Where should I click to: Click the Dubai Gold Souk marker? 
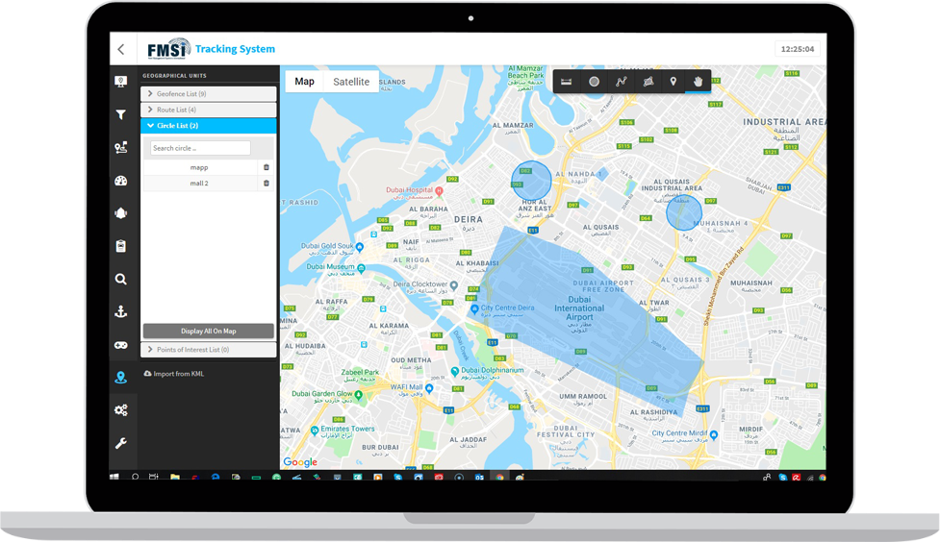point(360,247)
